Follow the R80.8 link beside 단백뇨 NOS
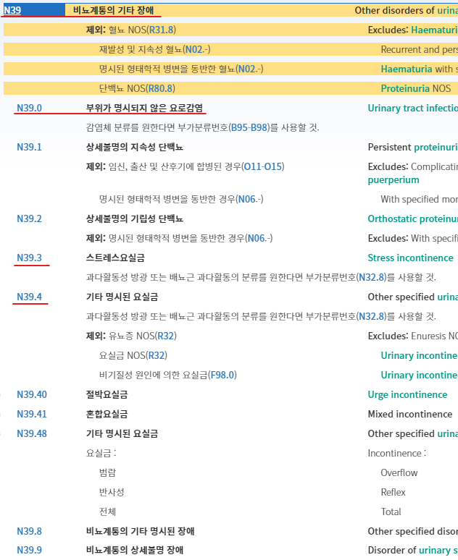 coord(161,88)
